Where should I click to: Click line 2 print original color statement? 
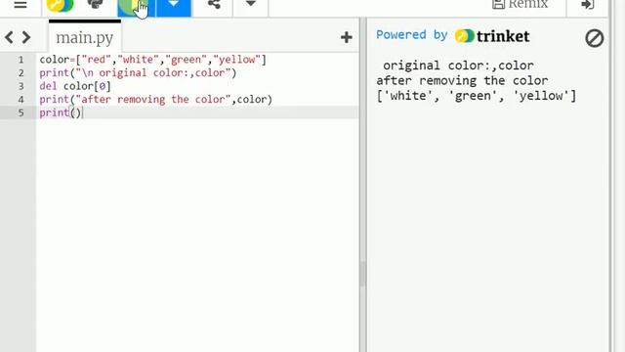[138, 72]
